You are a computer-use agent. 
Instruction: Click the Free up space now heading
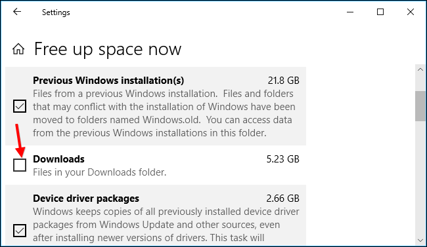pyautogui.click(x=108, y=49)
